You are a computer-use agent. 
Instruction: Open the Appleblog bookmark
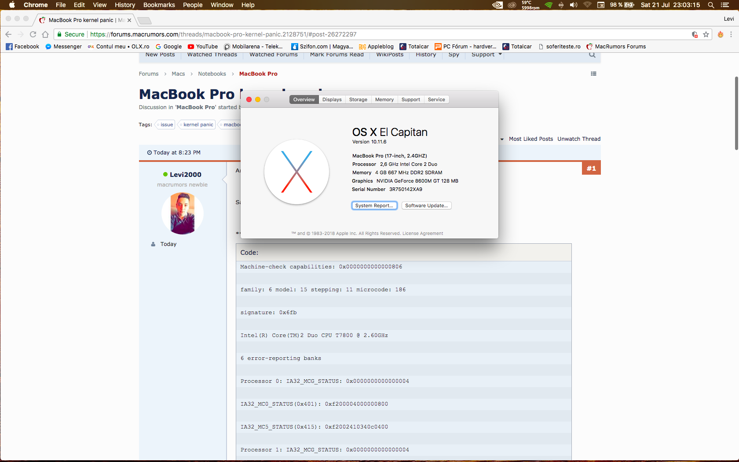point(376,47)
